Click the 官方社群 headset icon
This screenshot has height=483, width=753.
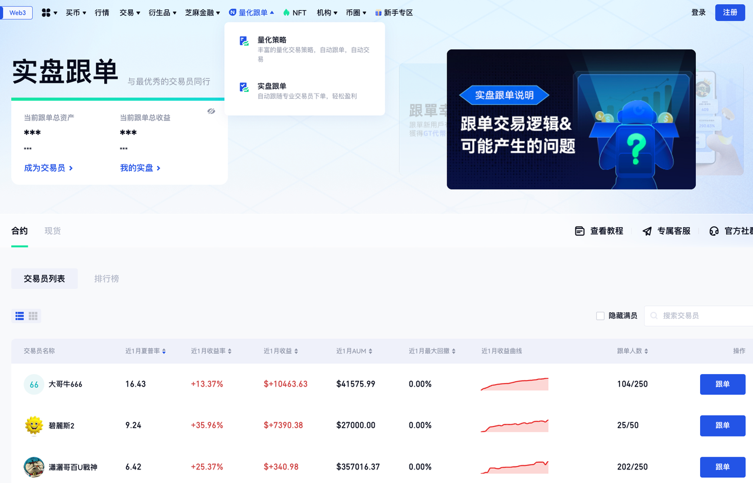pyautogui.click(x=714, y=231)
